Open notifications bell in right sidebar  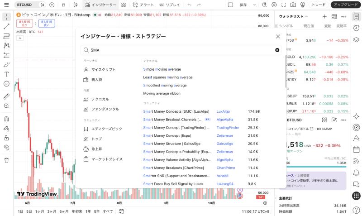pyautogui.click(x=356, y=173)
